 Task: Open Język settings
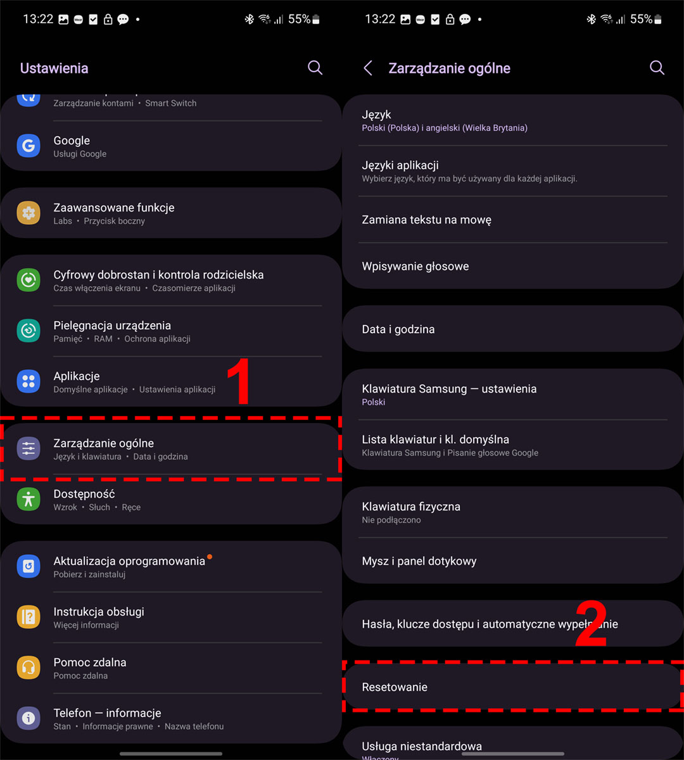click(x=513, y=120)
